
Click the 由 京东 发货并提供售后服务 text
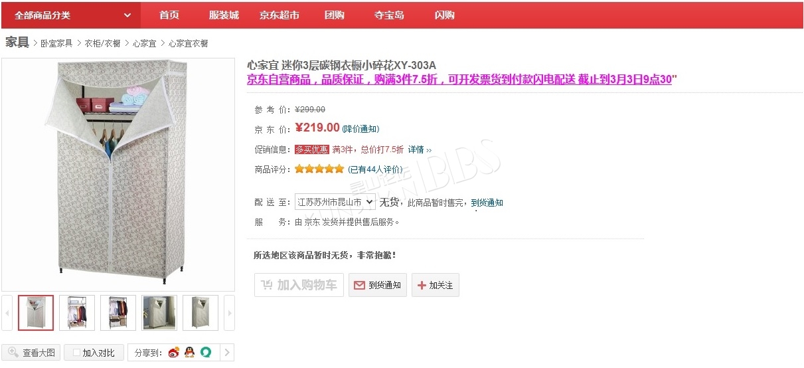pyautogui.click(x=347, y=222)
